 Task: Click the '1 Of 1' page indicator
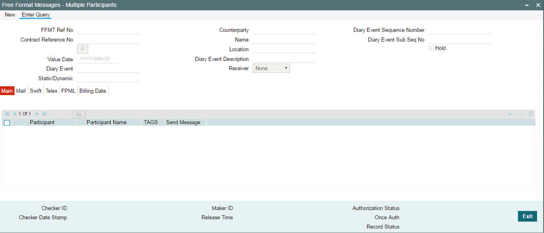(x=25, y=114)
